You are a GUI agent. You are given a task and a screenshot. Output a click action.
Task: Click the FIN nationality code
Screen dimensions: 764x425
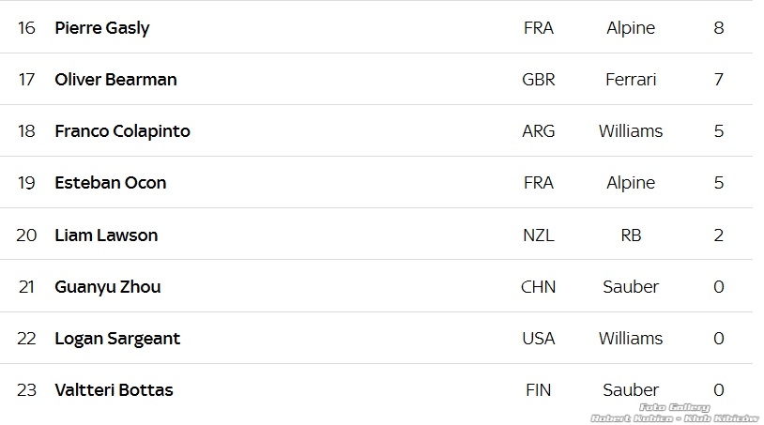539,389
